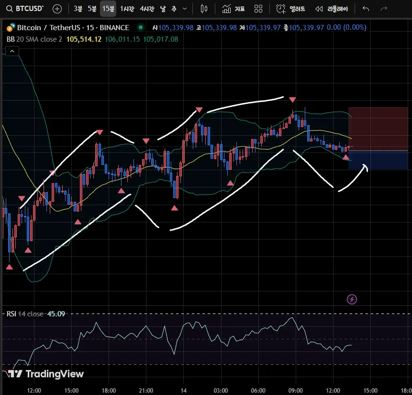Choose the 4시간 chart interval

[147, 9]
